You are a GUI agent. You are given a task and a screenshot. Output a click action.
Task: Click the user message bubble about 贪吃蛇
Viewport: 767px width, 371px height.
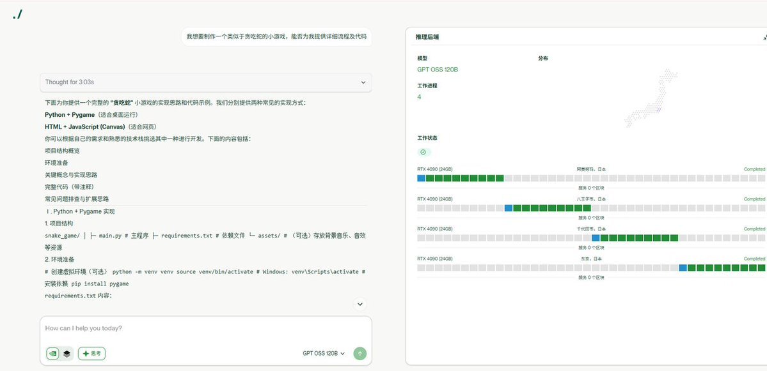(276, 37)
